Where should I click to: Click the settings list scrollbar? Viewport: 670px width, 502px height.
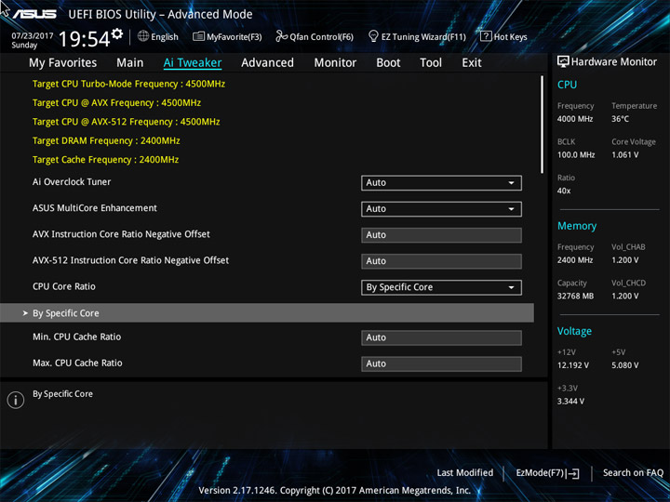tap(543, 125)
